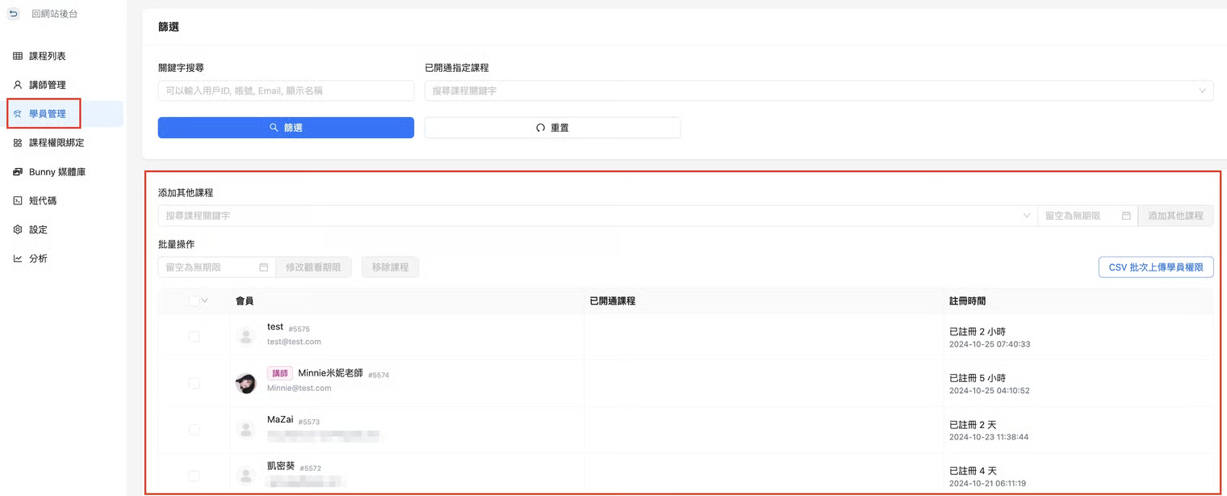Click the 學員管理 graduation icon

point(18,115)
